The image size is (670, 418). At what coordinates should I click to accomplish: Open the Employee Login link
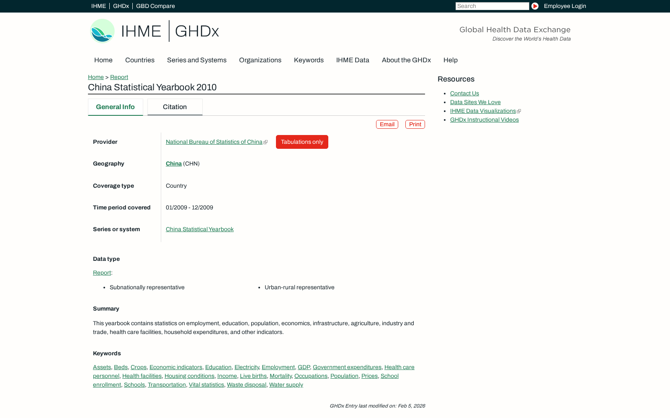565,6
